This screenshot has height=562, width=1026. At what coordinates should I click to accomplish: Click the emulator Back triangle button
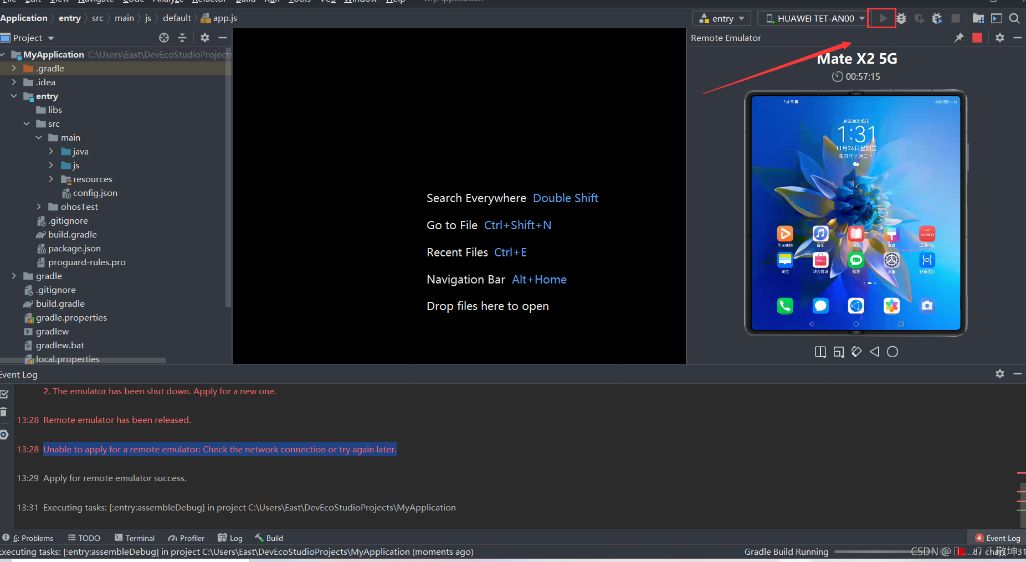(874, 352)
